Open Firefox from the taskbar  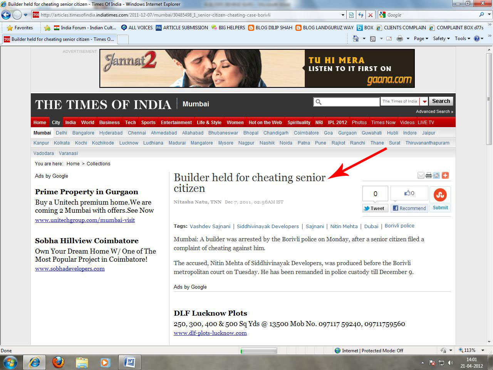(58, 362)
